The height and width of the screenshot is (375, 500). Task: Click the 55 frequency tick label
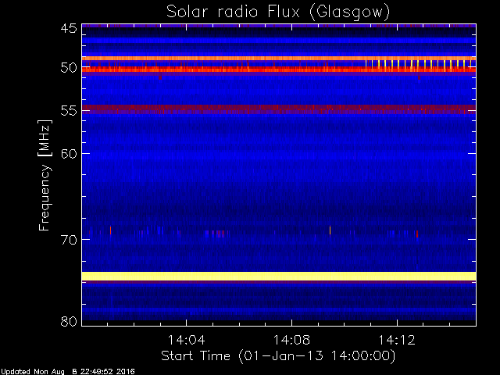click(x=69, y=111)
